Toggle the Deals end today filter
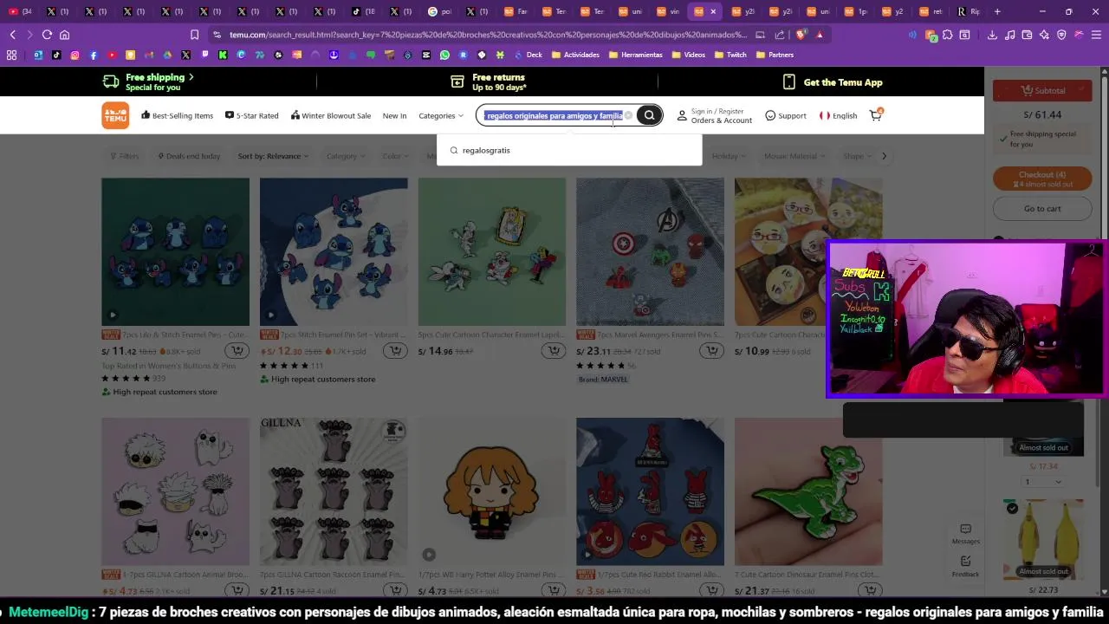This screenshot has width=1109, height=624. coord(188,156)
